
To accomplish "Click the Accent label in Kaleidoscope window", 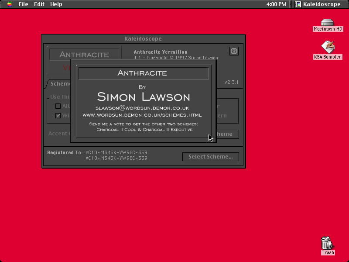I will pos(59,134).
